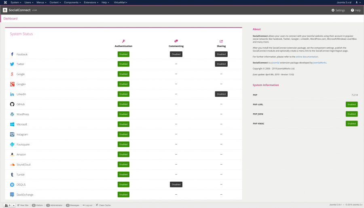Click the Google icon in System Status
Screen dimensions: 364x208
pyautogui.click(x=12, y=74)
